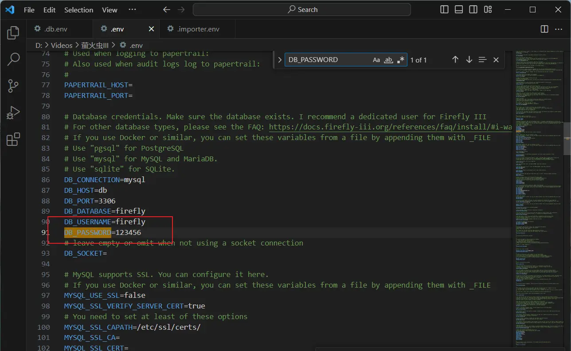Split the editor to the right
The width and height of the screenshot is (571, 351).
[544, 29]
